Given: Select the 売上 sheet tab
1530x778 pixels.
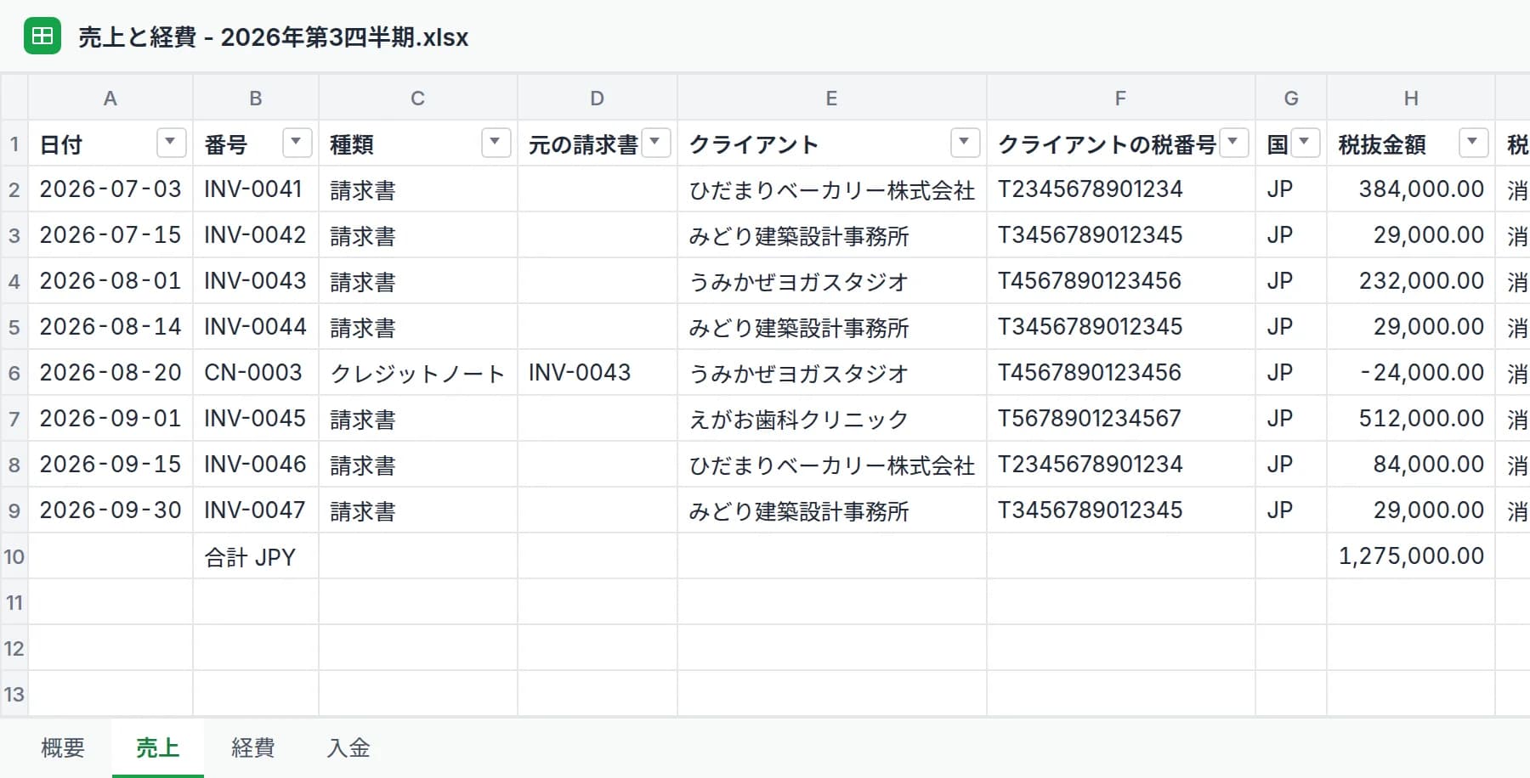Looking at the screenshot, I should (x=158, y=747).
